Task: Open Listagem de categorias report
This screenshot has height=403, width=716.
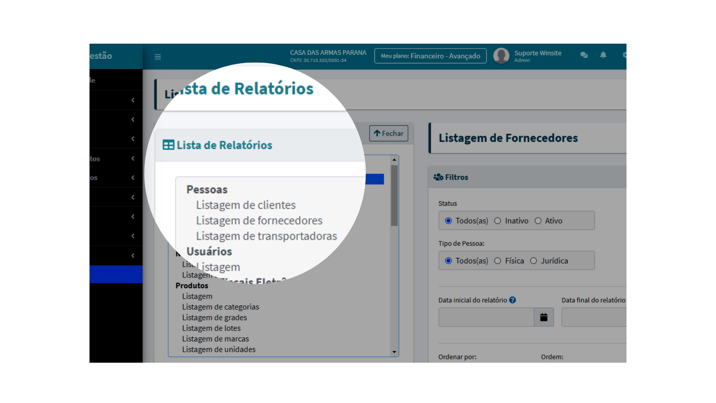Action: click(x=220, y=307)
